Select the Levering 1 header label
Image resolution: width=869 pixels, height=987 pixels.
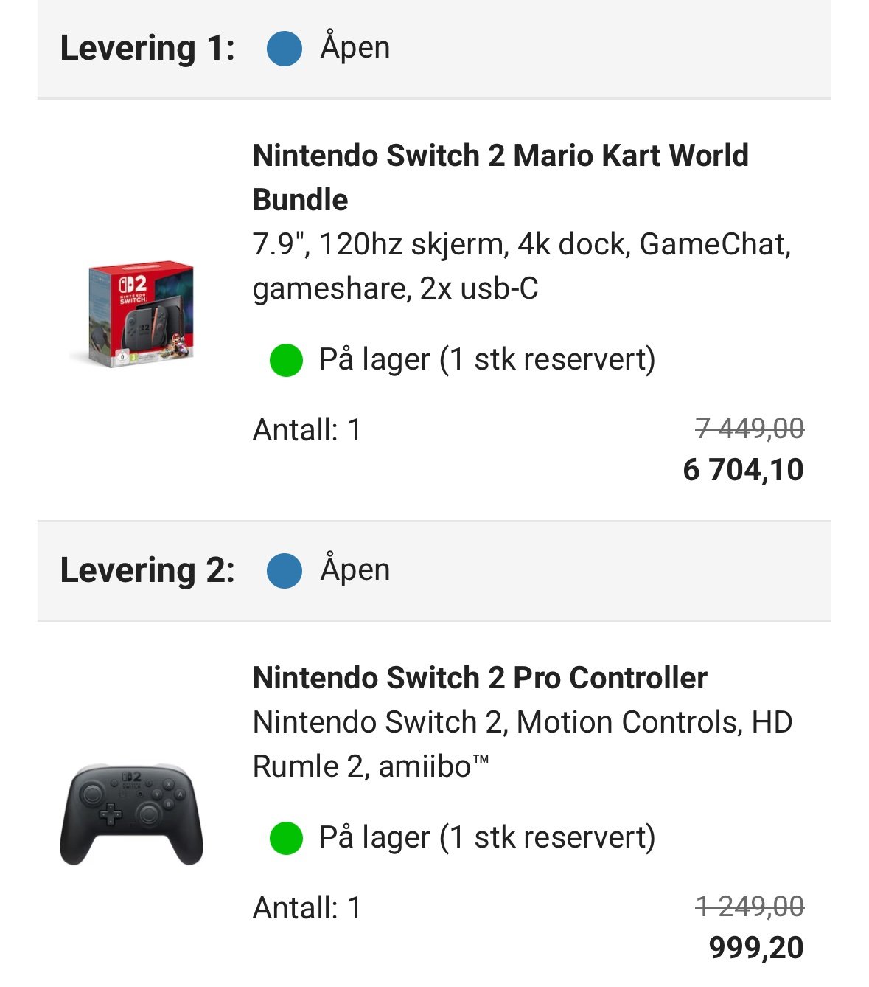pos(147,49)
